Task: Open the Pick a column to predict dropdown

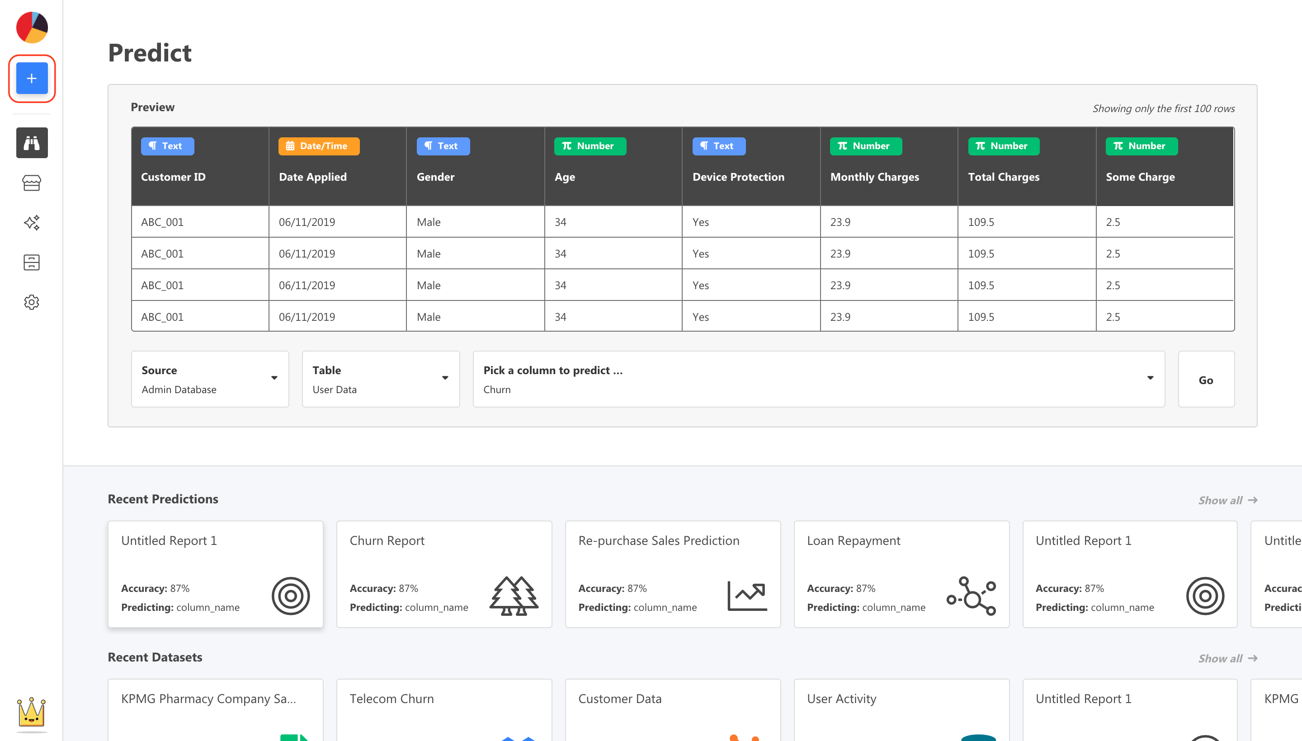Action: tap(818, 379)
